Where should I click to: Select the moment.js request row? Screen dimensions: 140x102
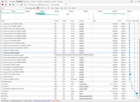click(70, 53)
